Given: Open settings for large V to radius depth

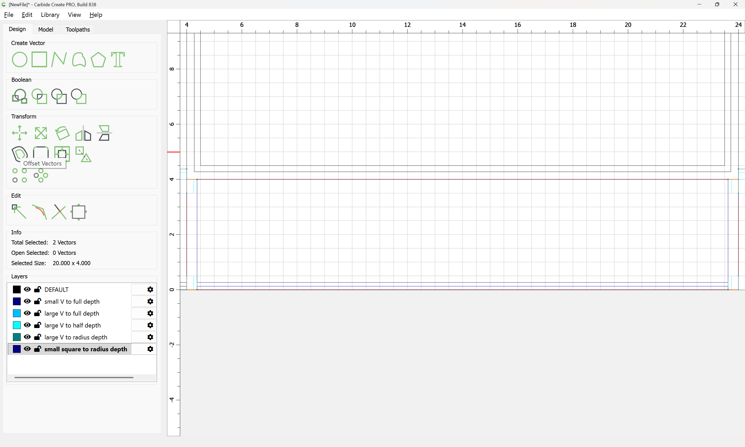Looking at the screenshot, I should point(150,337).
